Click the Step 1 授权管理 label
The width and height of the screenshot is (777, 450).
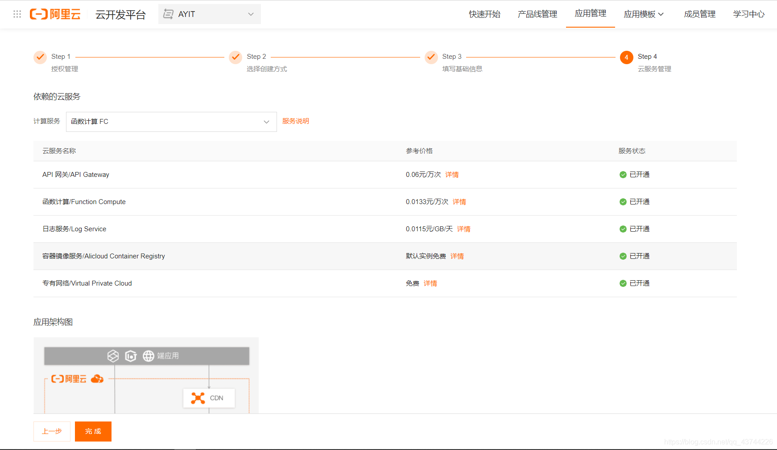65,69
